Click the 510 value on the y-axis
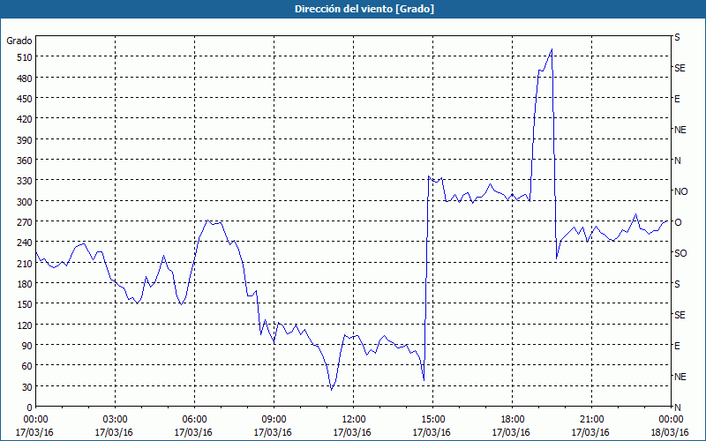Screen dimensions: 706x441 click(24, 57)
